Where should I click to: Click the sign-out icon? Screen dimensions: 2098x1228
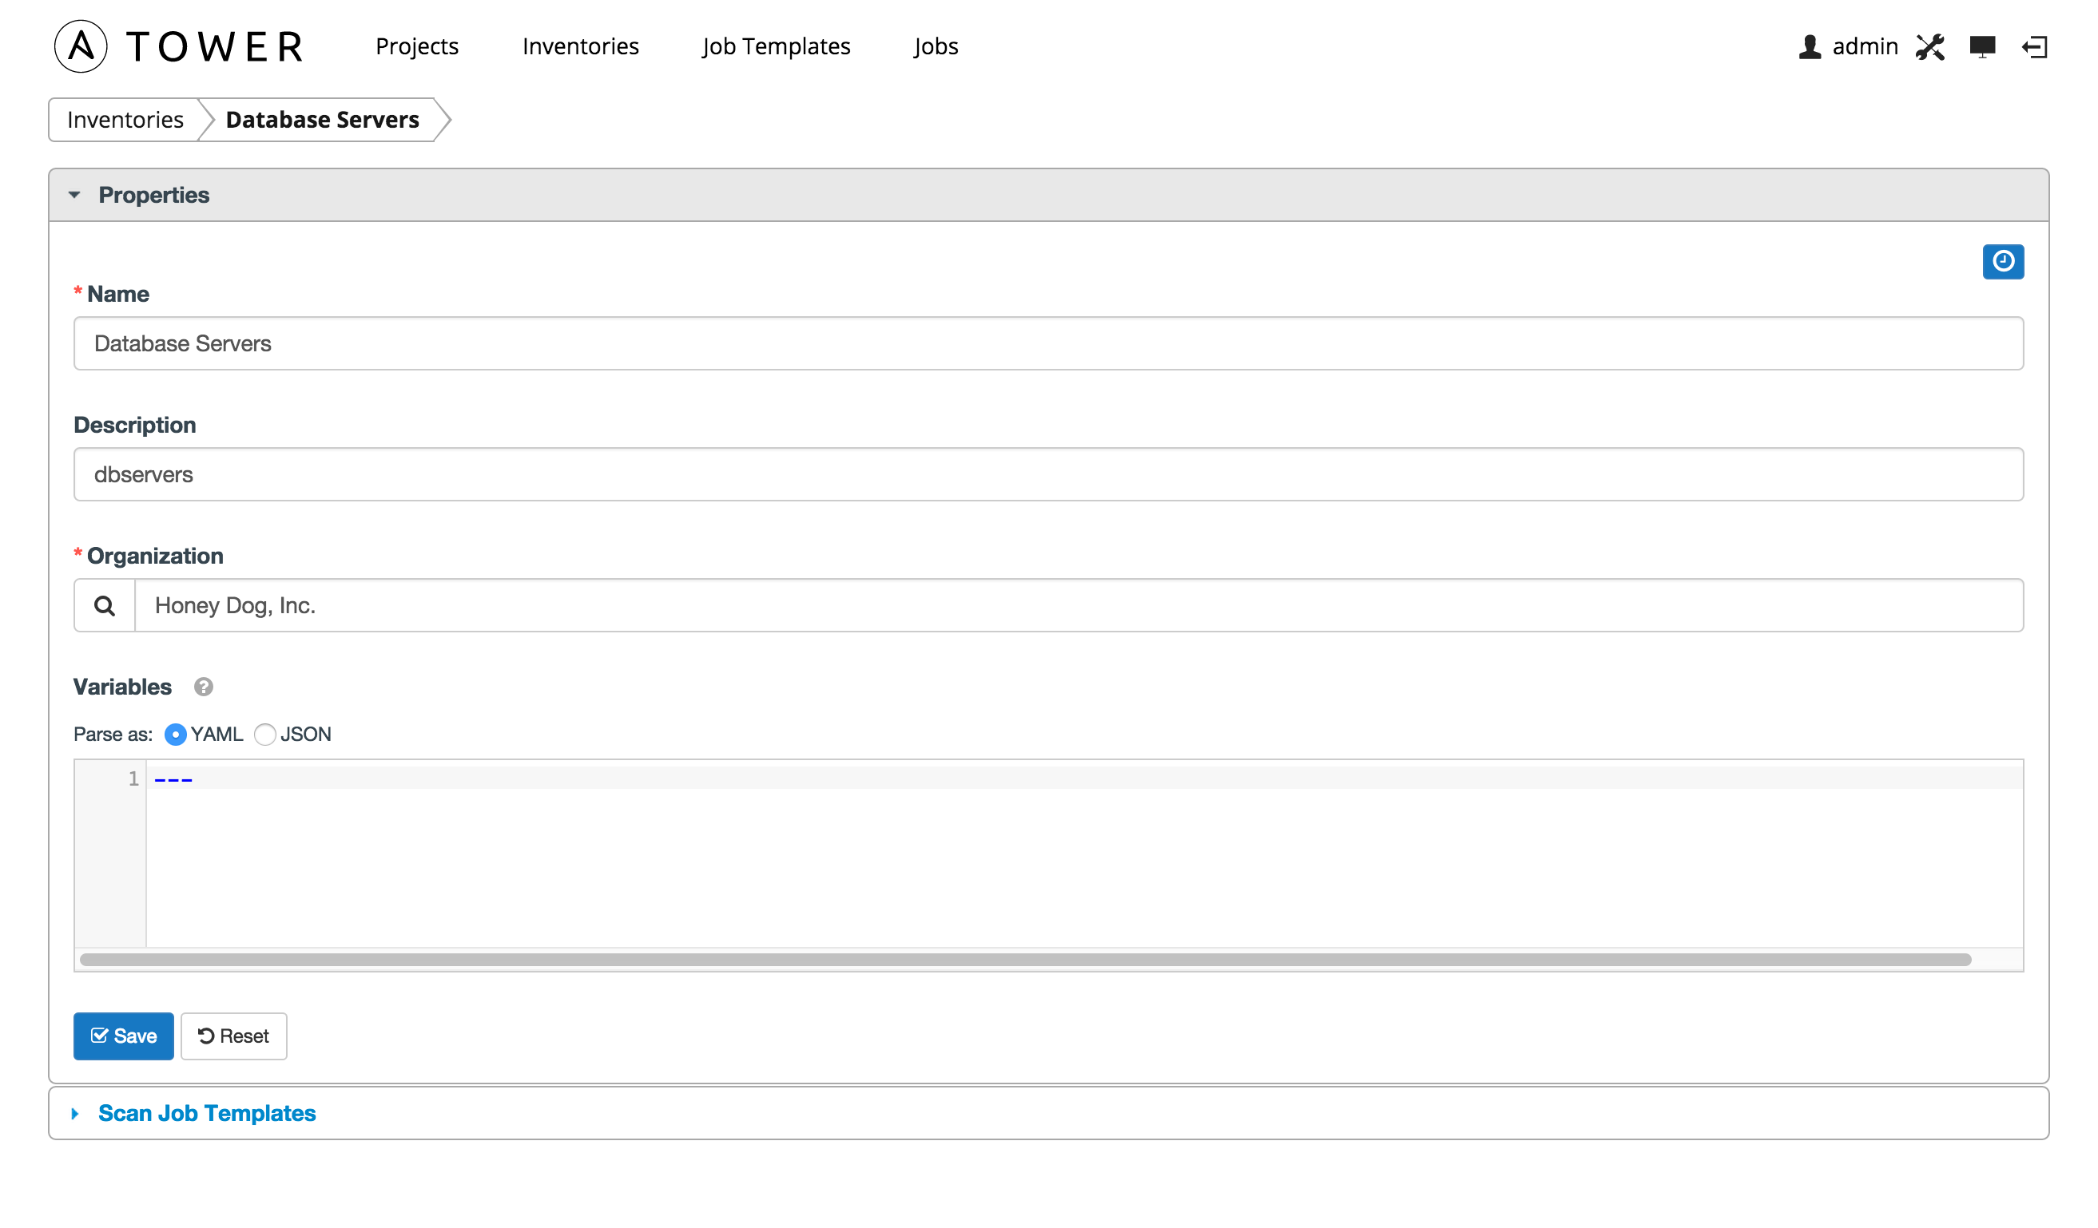(x=2035, y=46)
